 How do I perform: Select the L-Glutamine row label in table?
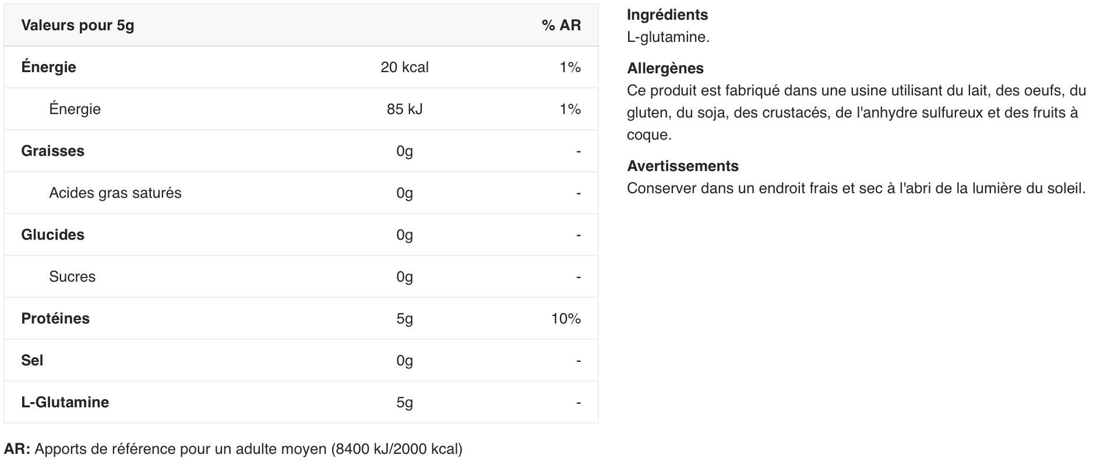[x=65, y=403]
